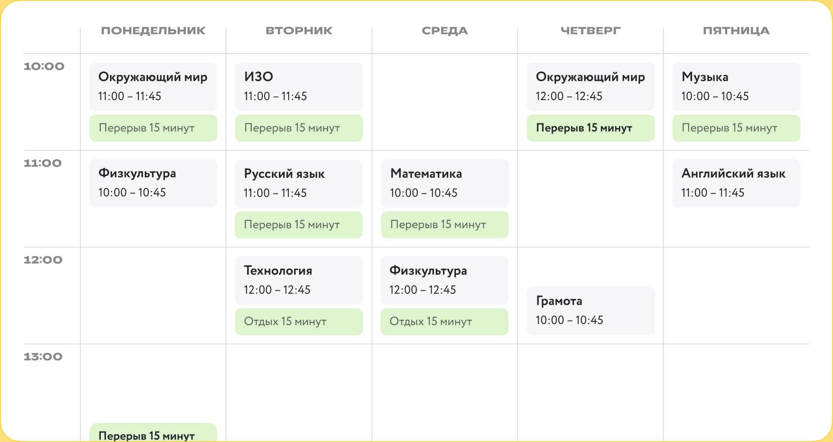This screenshot has width=833, height=442.
Task: Click the bold Thursday Перерыв 15 минут
Action: 591,128
